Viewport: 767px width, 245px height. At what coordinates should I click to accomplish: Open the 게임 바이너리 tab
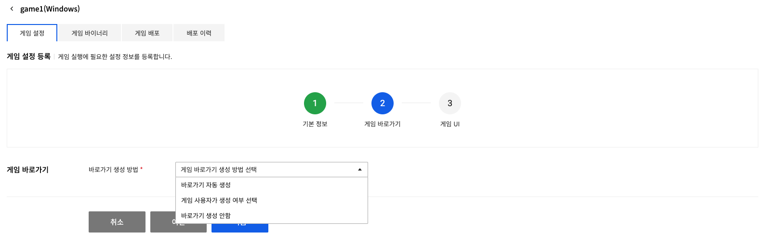coord(90,33)
